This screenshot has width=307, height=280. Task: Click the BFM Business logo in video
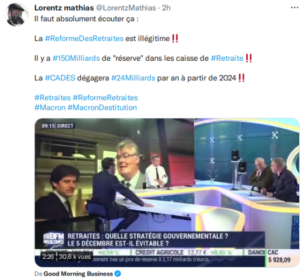[54, 239]
